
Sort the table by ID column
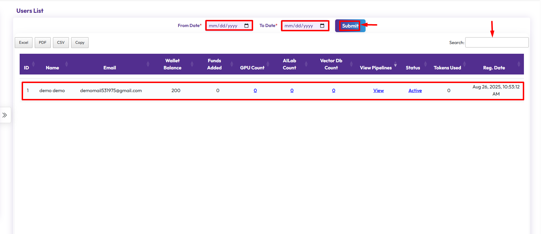26,68
